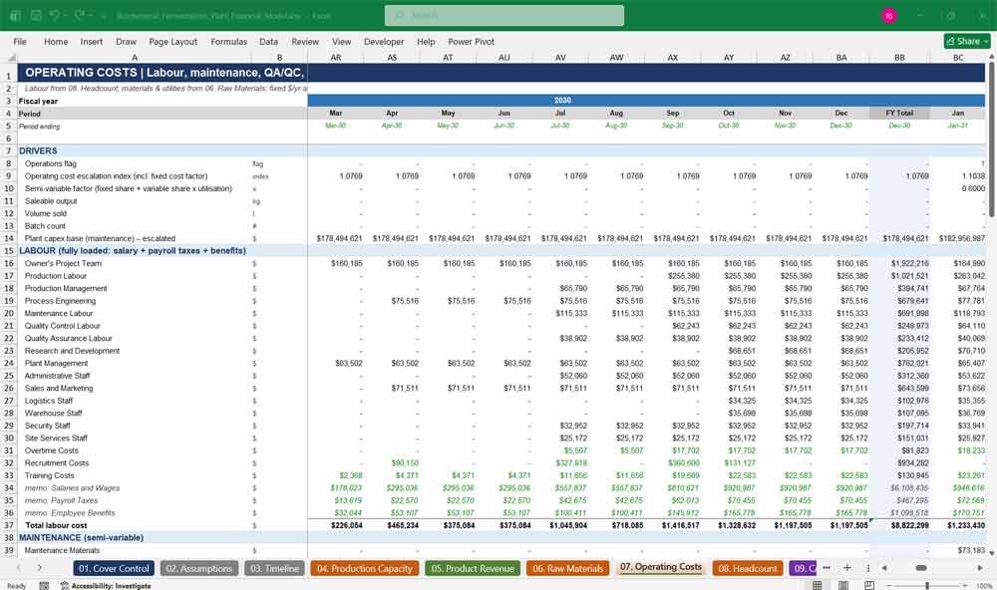Viewport: 997px width, 590px height.
Task: Click the Save icon in title bar
Action: (36, 15)
